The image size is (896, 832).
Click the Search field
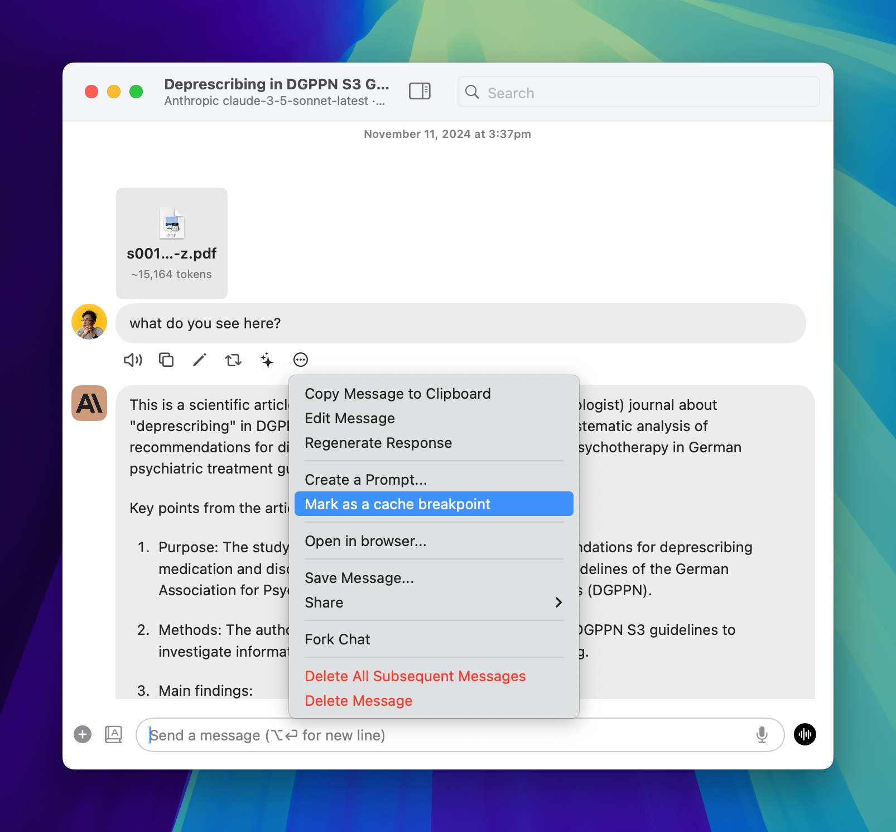[x=638, y=93]
